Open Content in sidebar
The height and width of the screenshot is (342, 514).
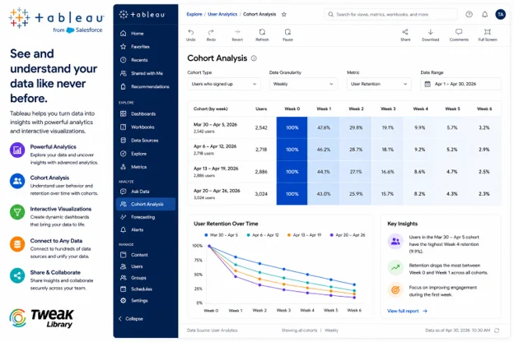pos(146,255)
